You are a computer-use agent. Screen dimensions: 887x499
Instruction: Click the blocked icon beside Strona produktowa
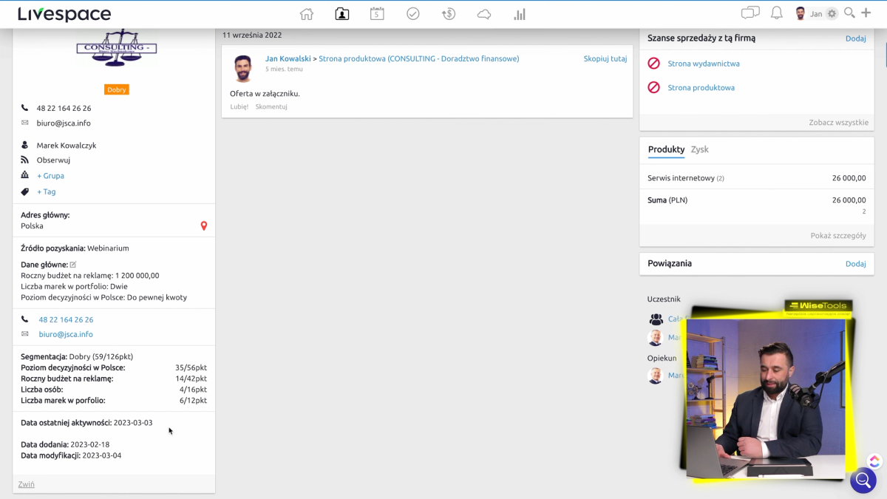click(653, 87)
